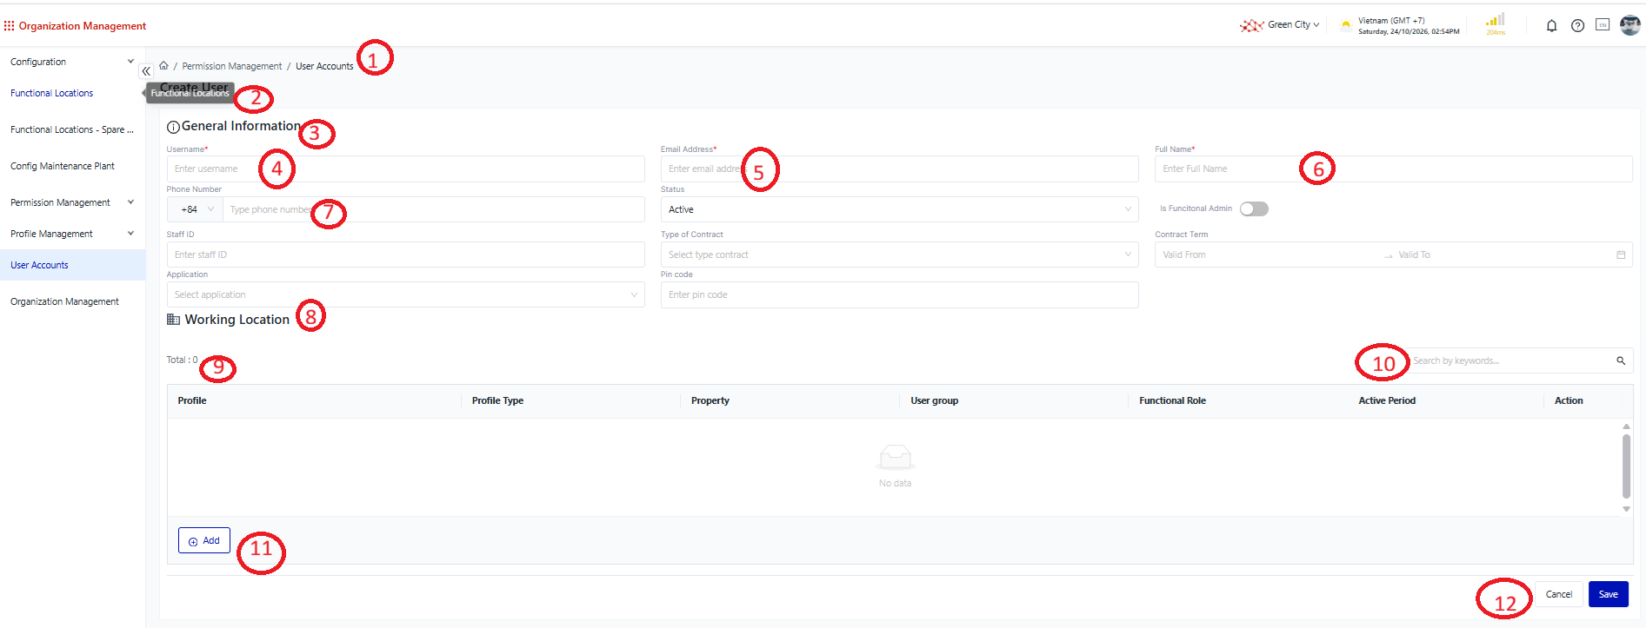
Task: Focus the Username input field
Action: [406, 169]
